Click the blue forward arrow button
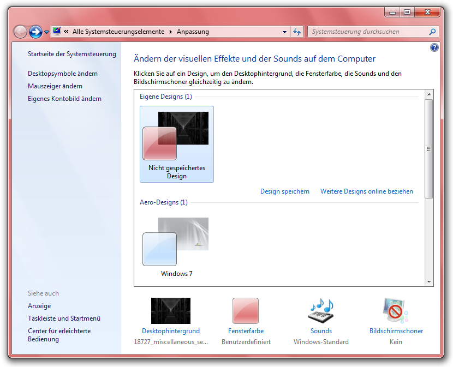 pos(36,32)
